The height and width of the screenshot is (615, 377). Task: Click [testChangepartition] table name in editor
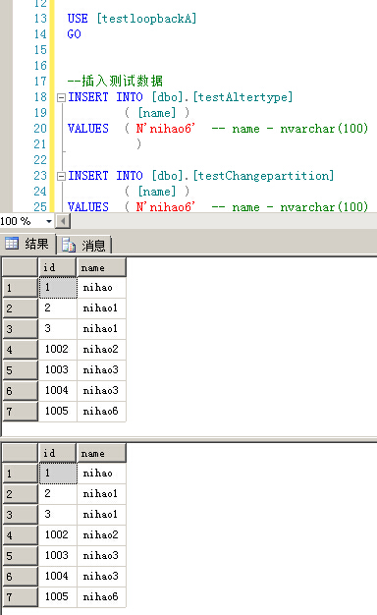(263, 176)
